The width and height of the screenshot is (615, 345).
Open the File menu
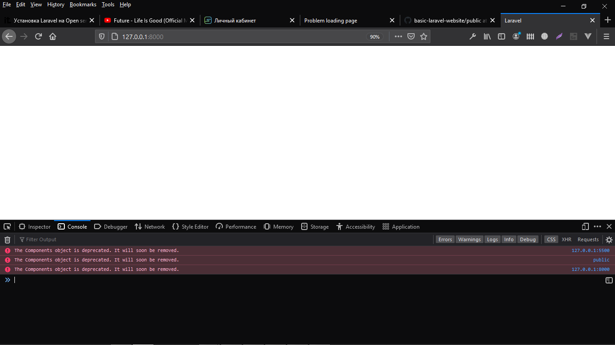click(7, 4)
